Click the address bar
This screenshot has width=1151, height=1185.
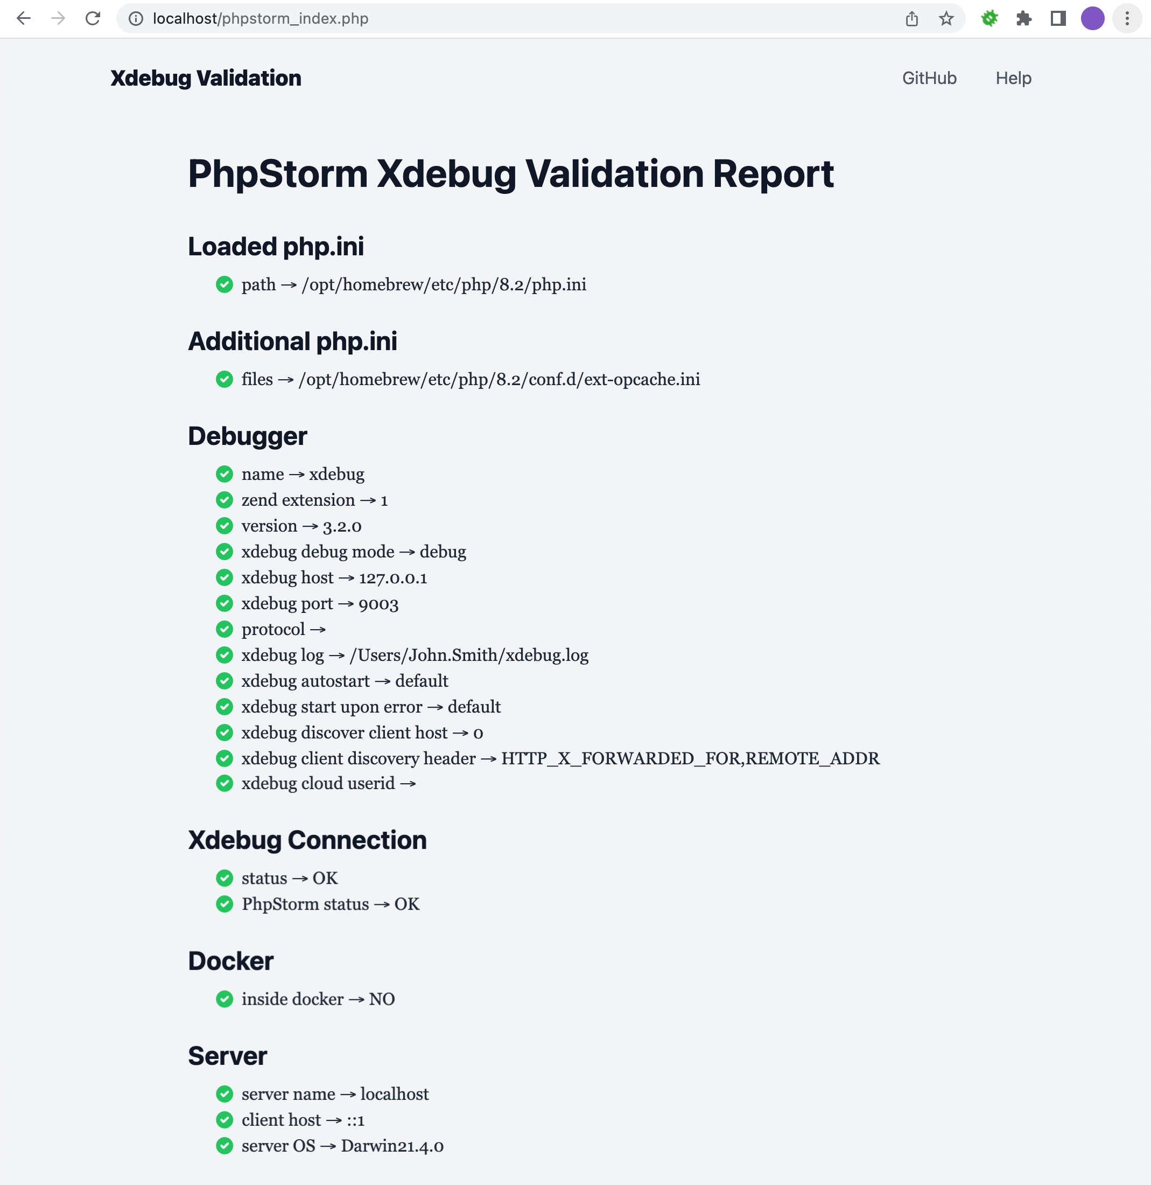point(423,18)
